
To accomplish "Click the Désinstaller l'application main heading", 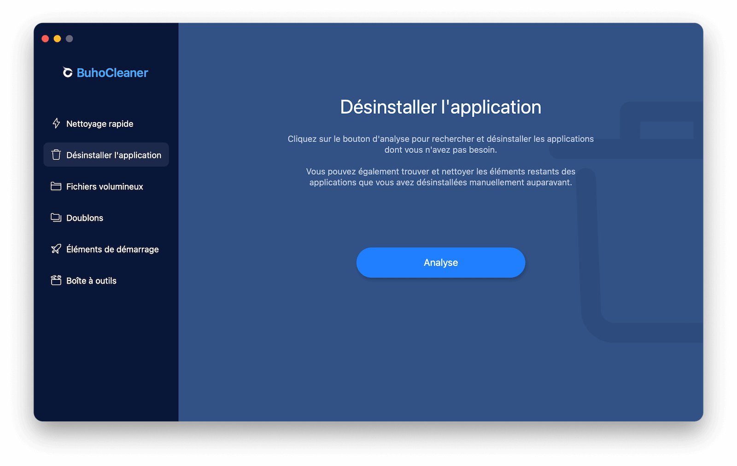I will point(441,107).
